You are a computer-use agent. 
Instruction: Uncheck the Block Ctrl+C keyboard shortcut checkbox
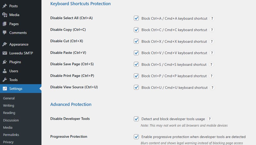pyautogui.click(x=136, y=30)
